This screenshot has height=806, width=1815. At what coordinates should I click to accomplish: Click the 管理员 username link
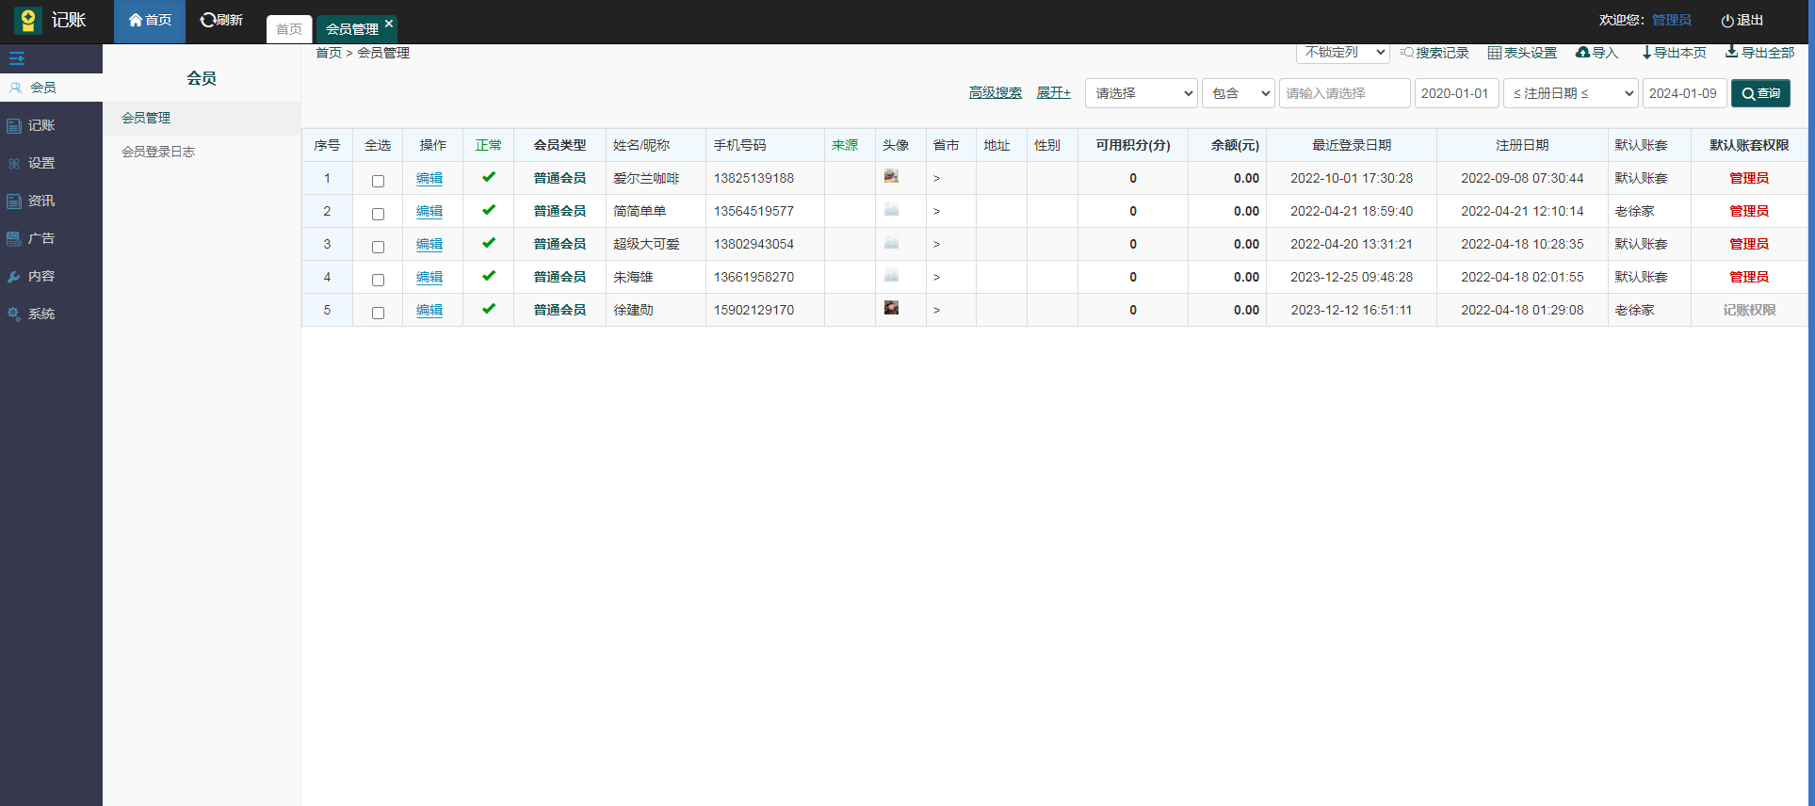pos(1672,20)
